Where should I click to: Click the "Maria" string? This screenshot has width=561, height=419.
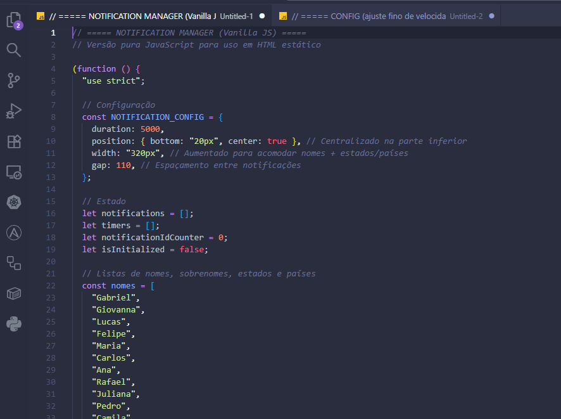point(109,346)
